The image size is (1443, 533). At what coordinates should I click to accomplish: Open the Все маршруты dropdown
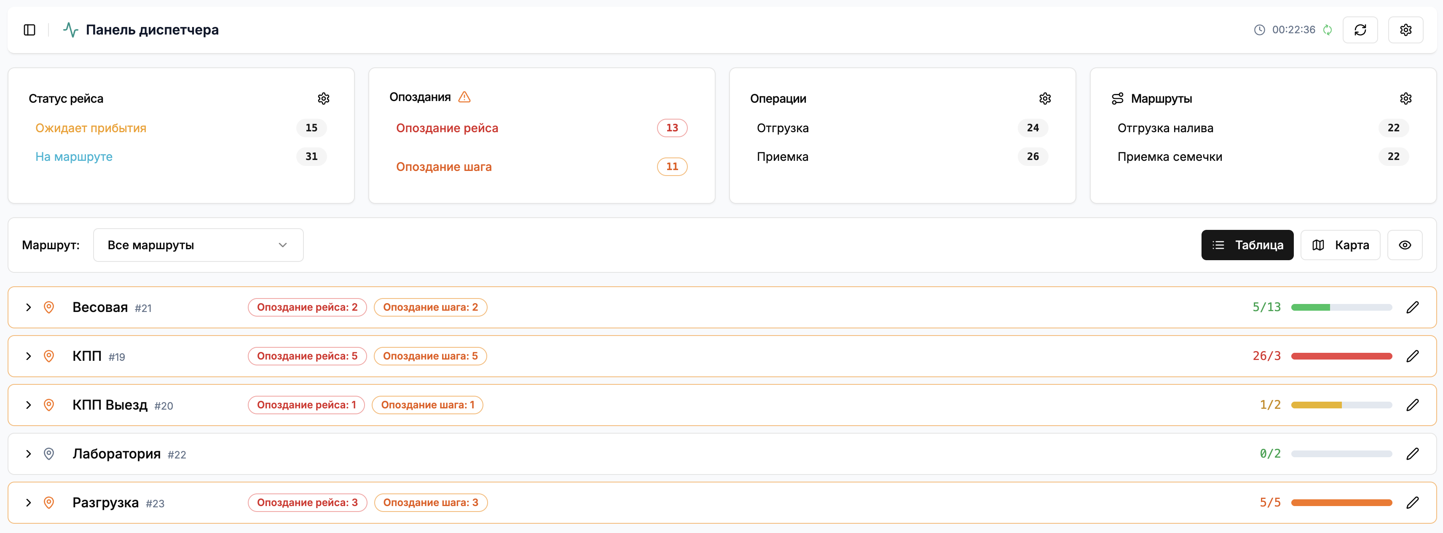click(x=198, y=245)
